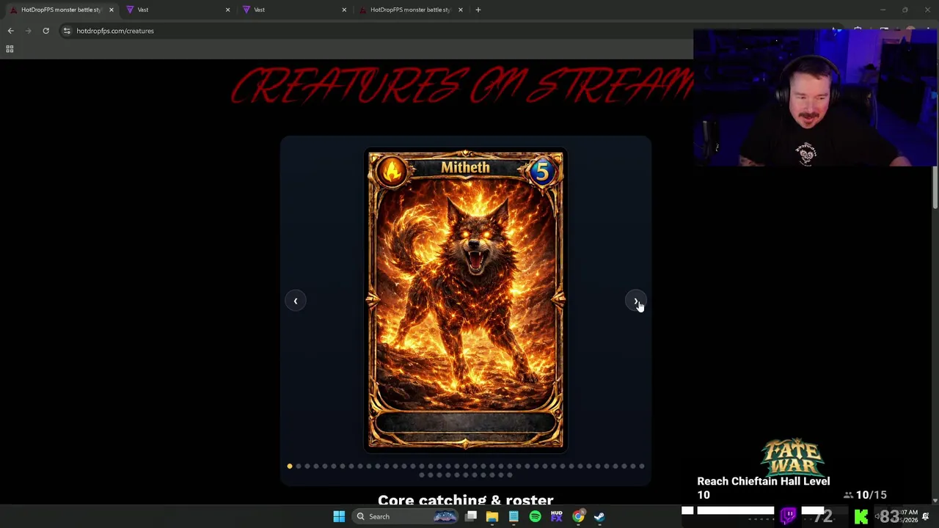Close the second Vast tab
The image size is (939, 528).
tap(343, 10)
